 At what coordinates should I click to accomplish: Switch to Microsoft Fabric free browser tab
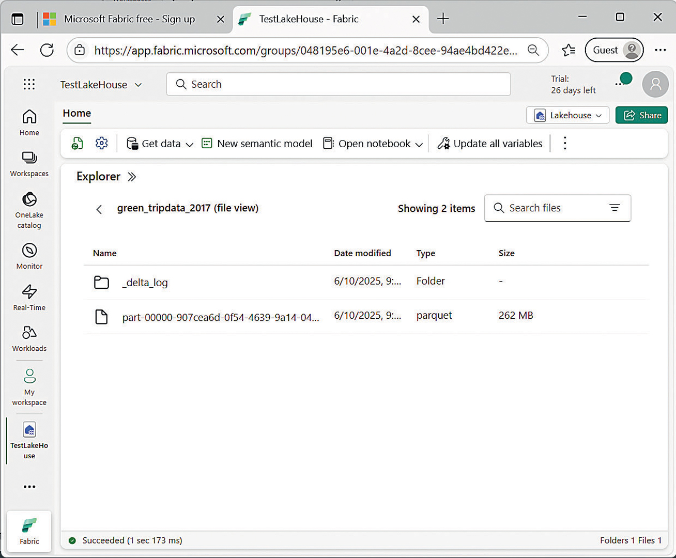pyautogui.click(x=129, y=19)
